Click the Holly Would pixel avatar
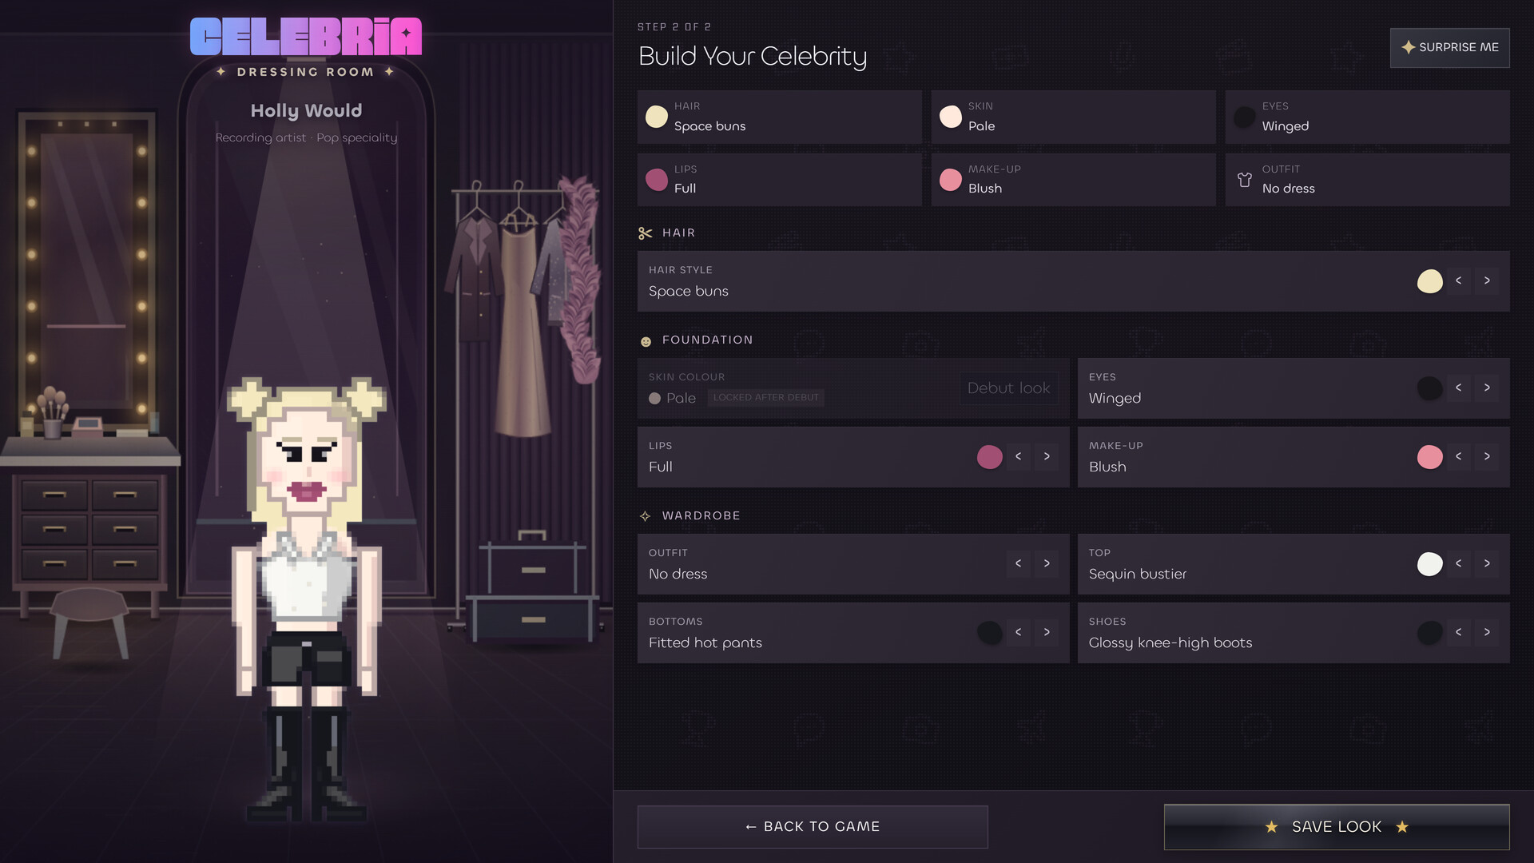Screen dimensions: 1534x863 (x=306, y=599)
